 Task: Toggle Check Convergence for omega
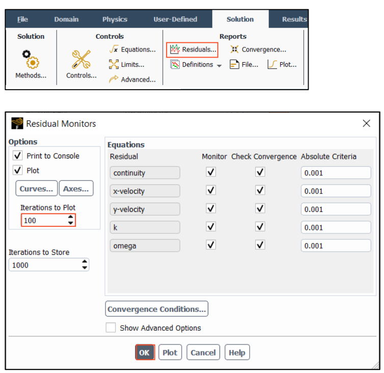coord(260,245)
